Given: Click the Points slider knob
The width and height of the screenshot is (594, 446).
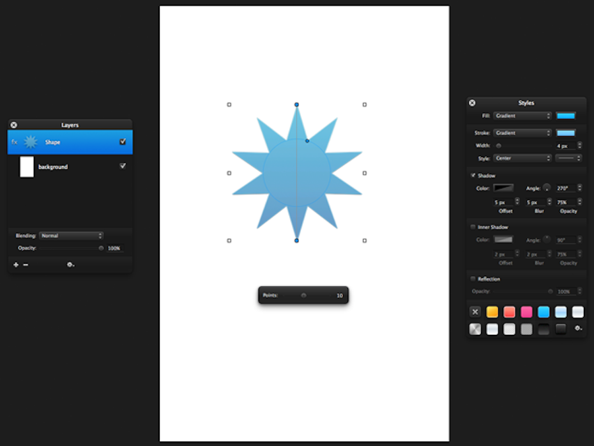Looking at the screenshot, I should [303, 295].
